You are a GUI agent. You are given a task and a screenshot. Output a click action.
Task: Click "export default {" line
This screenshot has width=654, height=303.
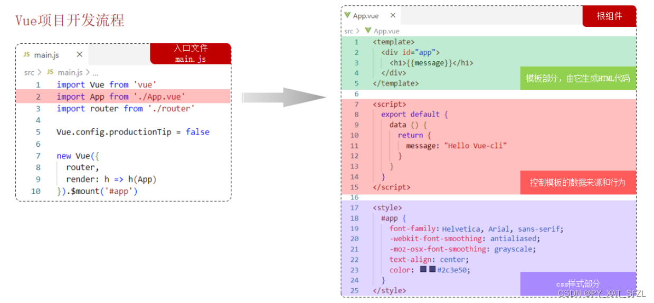click(x=414, y=114)
